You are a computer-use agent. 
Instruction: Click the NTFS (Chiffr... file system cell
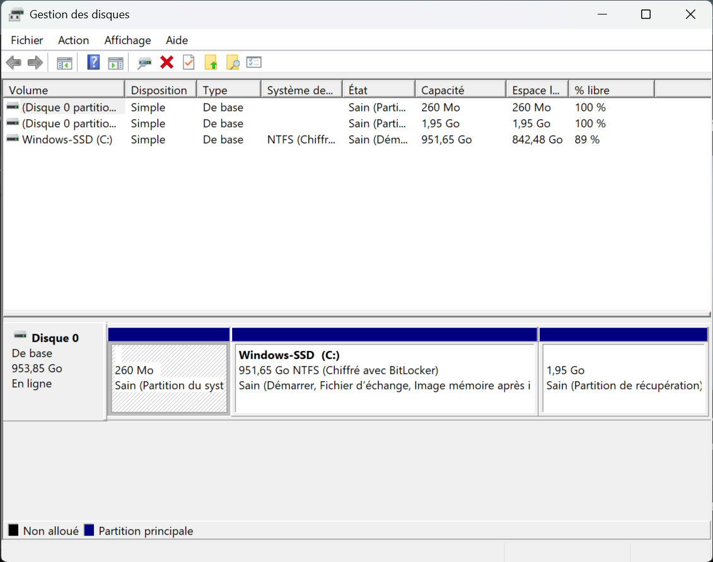[x=301, y=139]
